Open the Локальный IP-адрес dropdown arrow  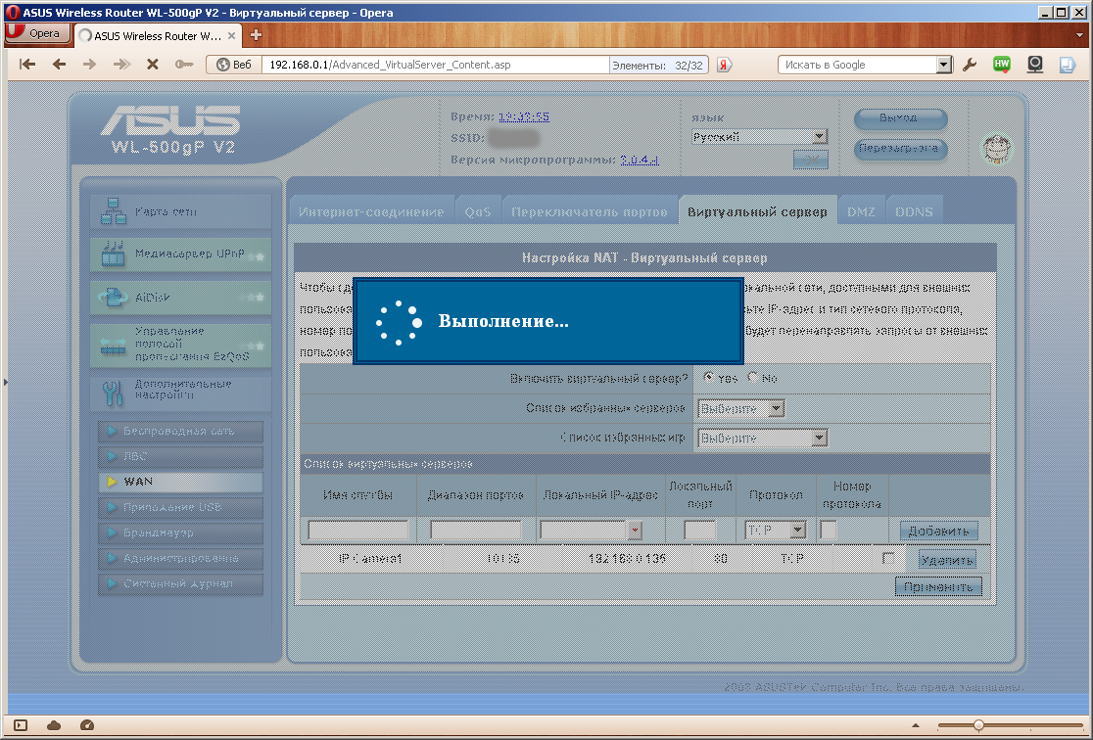pos(635,531)
